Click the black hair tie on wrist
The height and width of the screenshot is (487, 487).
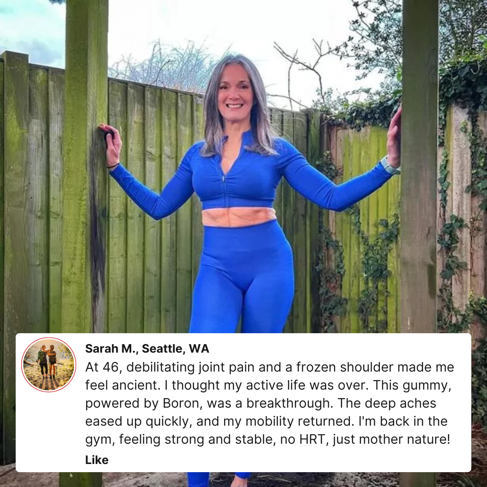click(114, 166)
